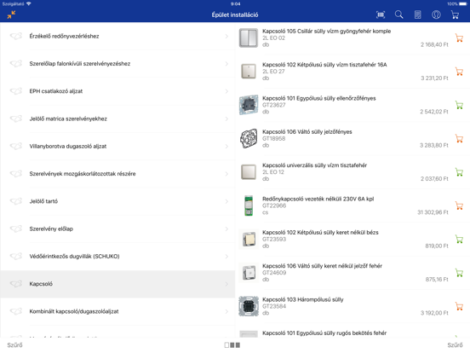Add Redőnykapcsoló vezeték nélküli to cart

459,206
